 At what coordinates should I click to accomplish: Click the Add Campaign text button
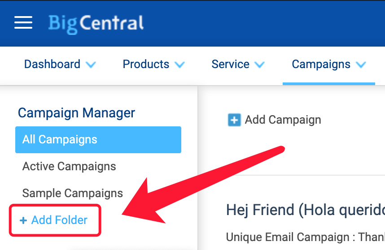[x=283, y=120]
